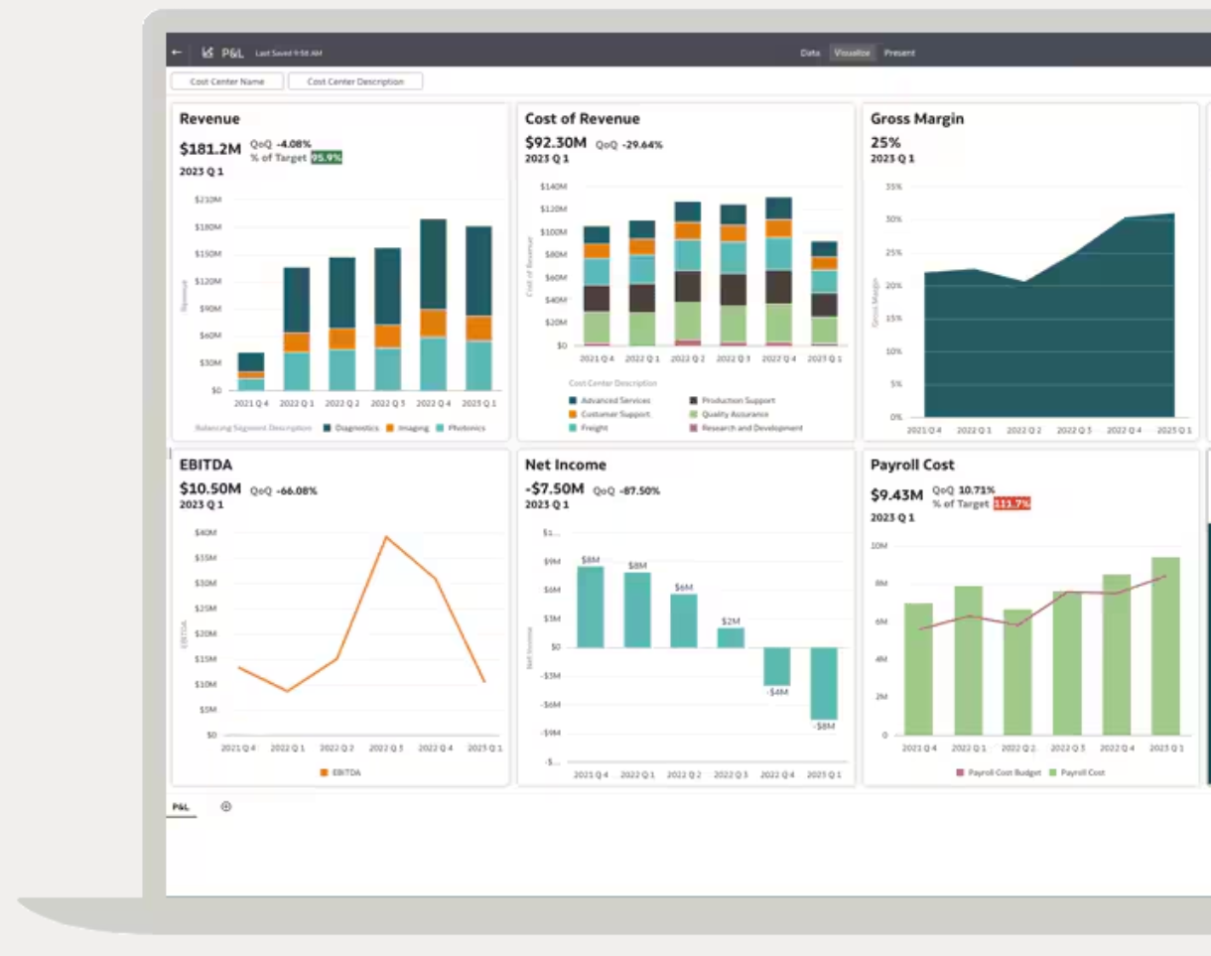The width and height of the screenshot is (1211, 956).
Task: Go to the Present tab
Action: (x=899, y=53)
